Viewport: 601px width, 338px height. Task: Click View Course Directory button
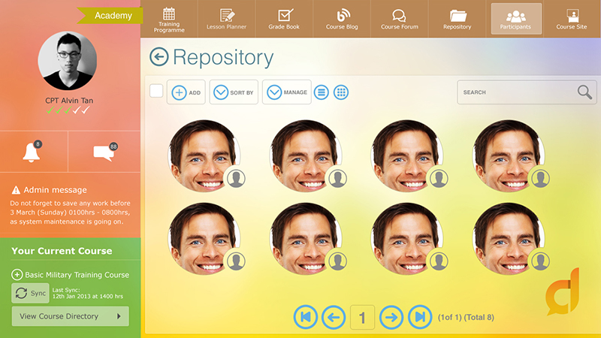pyautogui.click(x=70, y=316)
